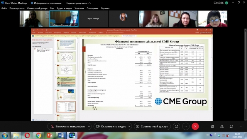
Task: Open the Вид menu
Action: (52, 8)
